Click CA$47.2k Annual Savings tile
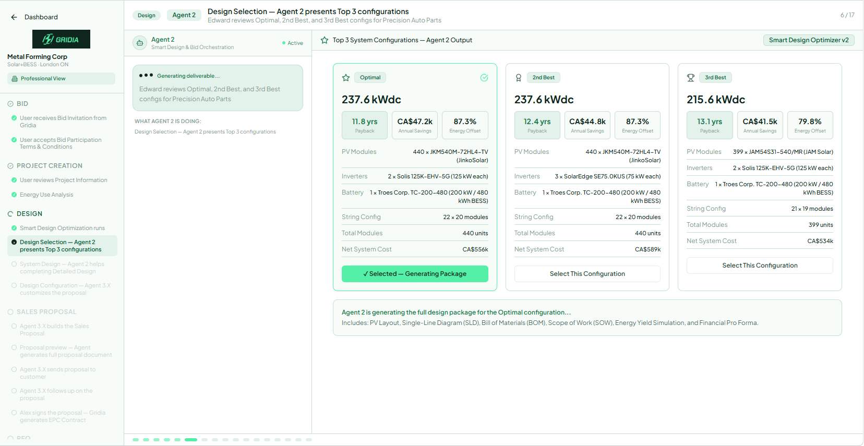864x446 pixels. click(415, 125)
